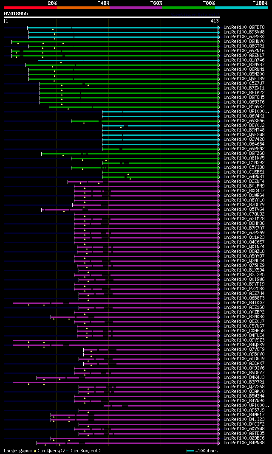Screen dimensions: 272x454
Task: Click the purple alignment bar for B4I007
Action: 116,303
